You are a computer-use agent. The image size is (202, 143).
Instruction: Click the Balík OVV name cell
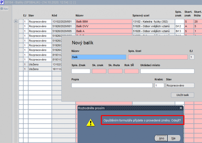(104, 26)
